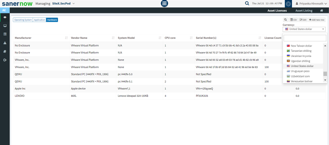329x145 pixels.
Task: Click the Edit button
Action: (x=303, y=20)
